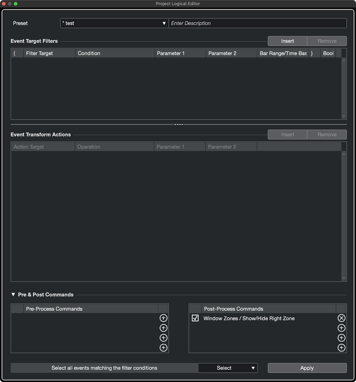This screenshot has height=382, width=356.
Task: Click the bottom plus icon under Post-Process Commands
Action: (x=341, y=348)
